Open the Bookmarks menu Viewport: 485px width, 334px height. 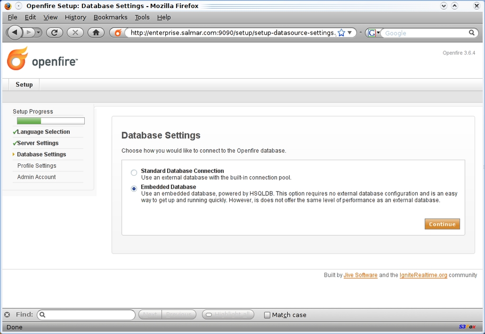pyautogui.click(x=110, y=17)
